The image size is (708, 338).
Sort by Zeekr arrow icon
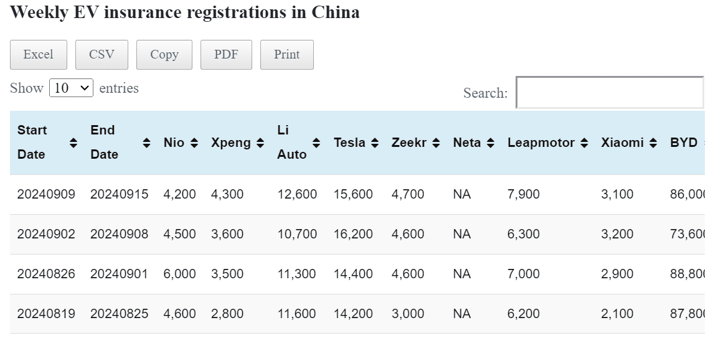pyautogui.click(x=436, y=143)
